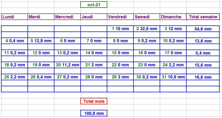The height and width of the screenshot is (118, 222).
Task: Select the Mardi header cell
Action: pos(41,17)
